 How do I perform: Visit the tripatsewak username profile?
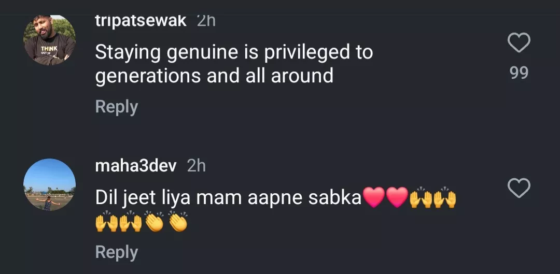(x=141, y=21)
